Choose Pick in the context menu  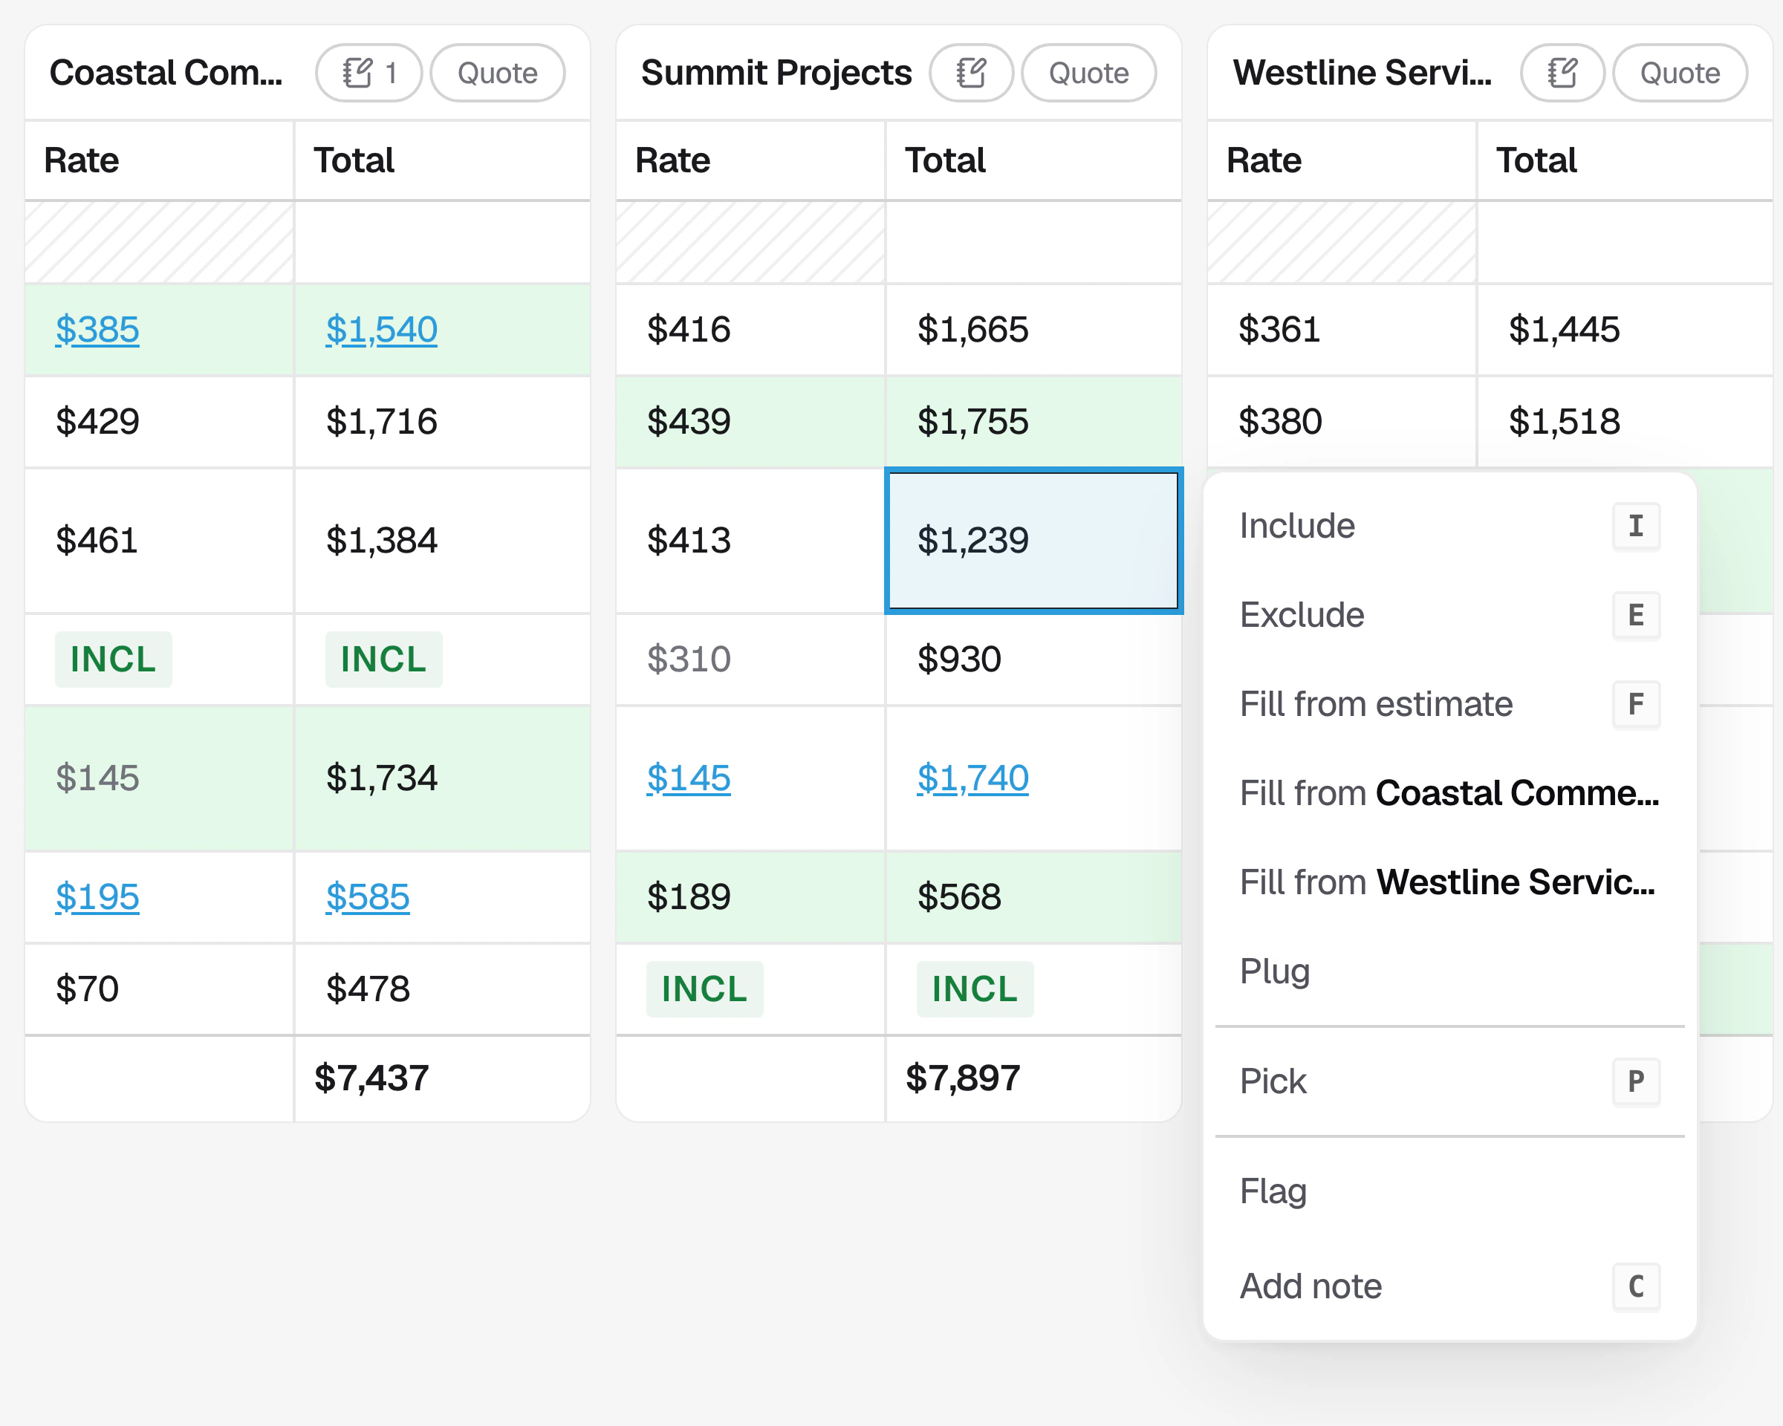tap(1449, 1081)
